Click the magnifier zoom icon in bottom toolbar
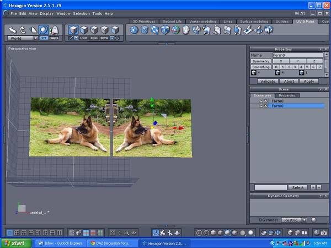Viewport: 331px width, 248px height. click(x=127, y=233)
